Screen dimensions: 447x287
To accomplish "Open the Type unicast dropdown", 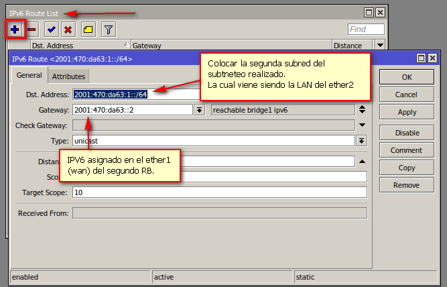I will (362, 140).
